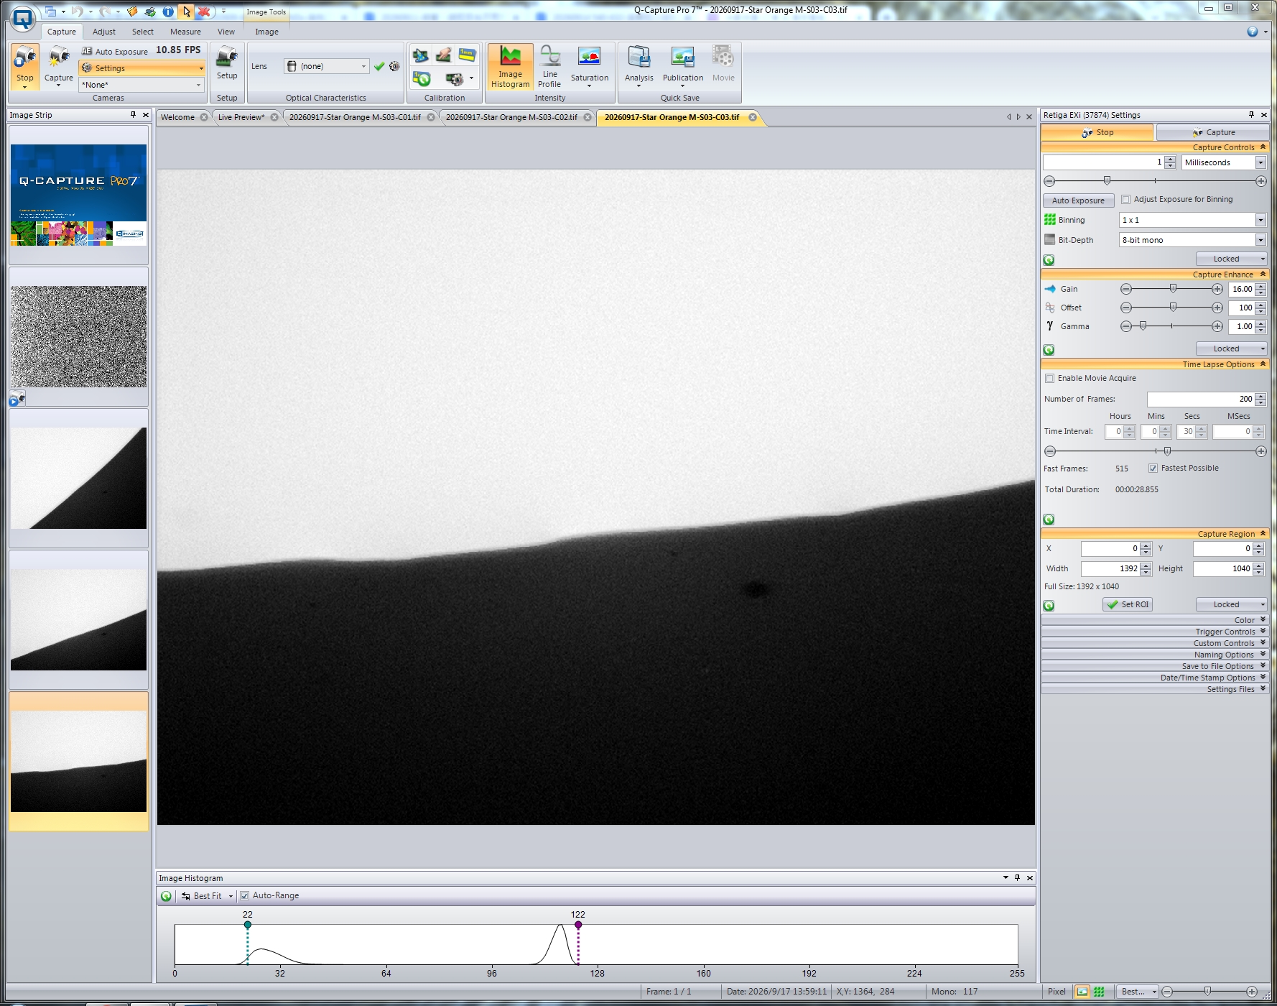This screenshot has width=1277, height=1006.
Task: Reset histogram with green refresh icon
Action: pos(167,896)
